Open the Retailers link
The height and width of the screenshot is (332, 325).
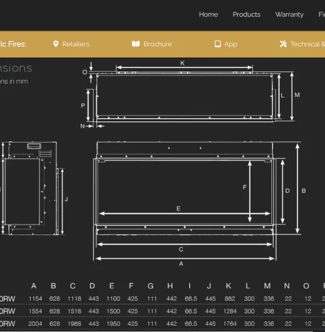(76, 44)
